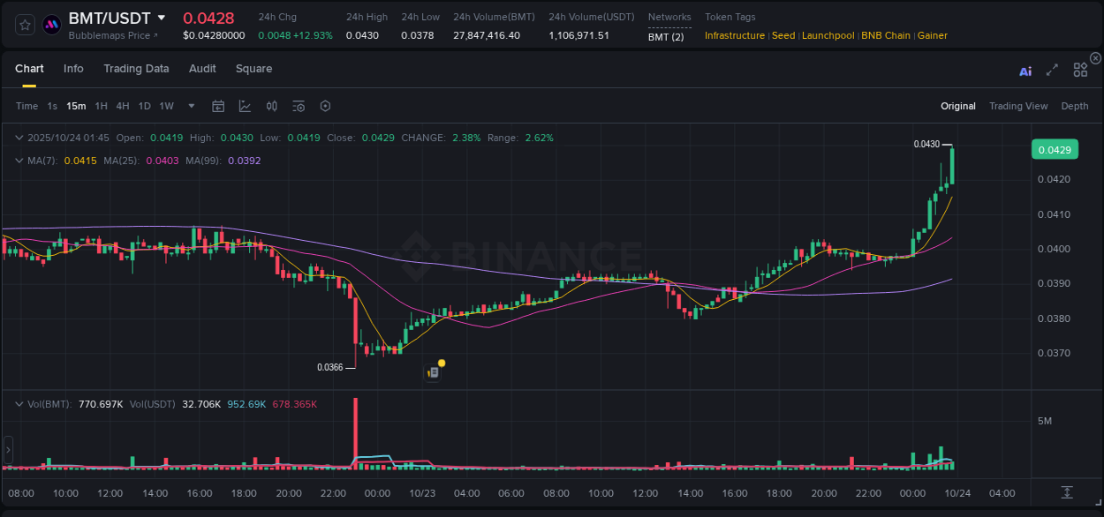Switch to the Depth chart view
Screen dimensions: 1104x517
[x=1075, y=106]
